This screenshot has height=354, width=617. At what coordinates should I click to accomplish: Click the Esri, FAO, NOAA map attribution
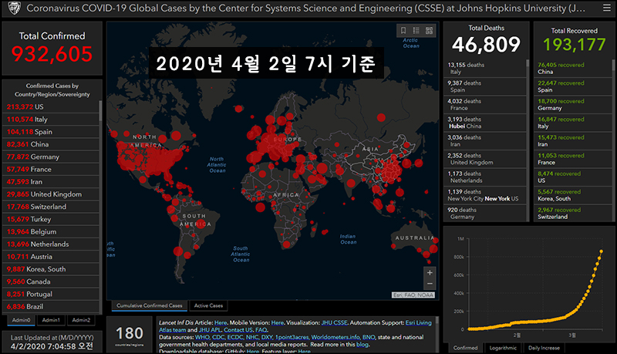coord(413,295)
